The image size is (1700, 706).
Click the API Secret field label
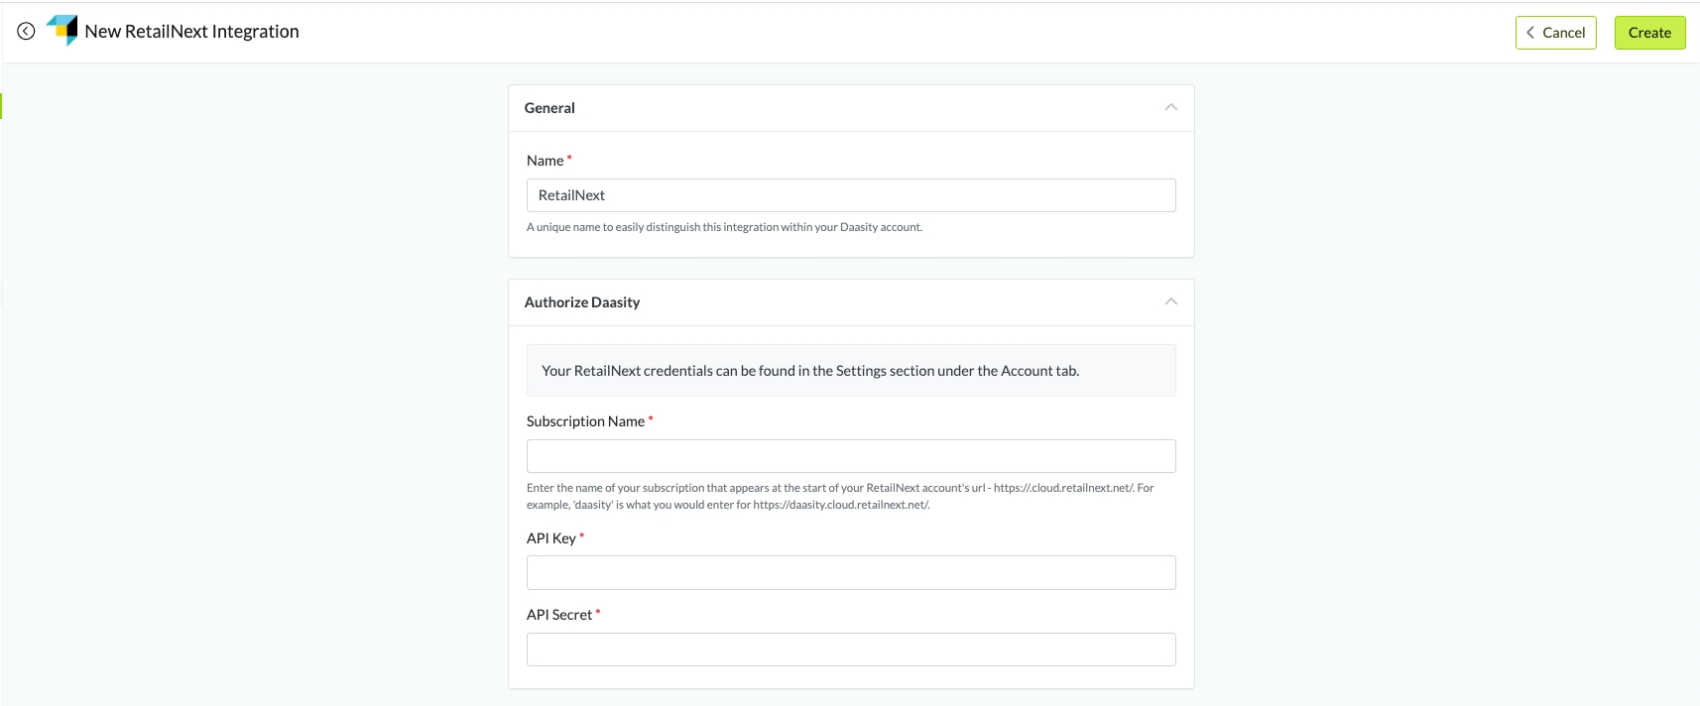point(558,615)
